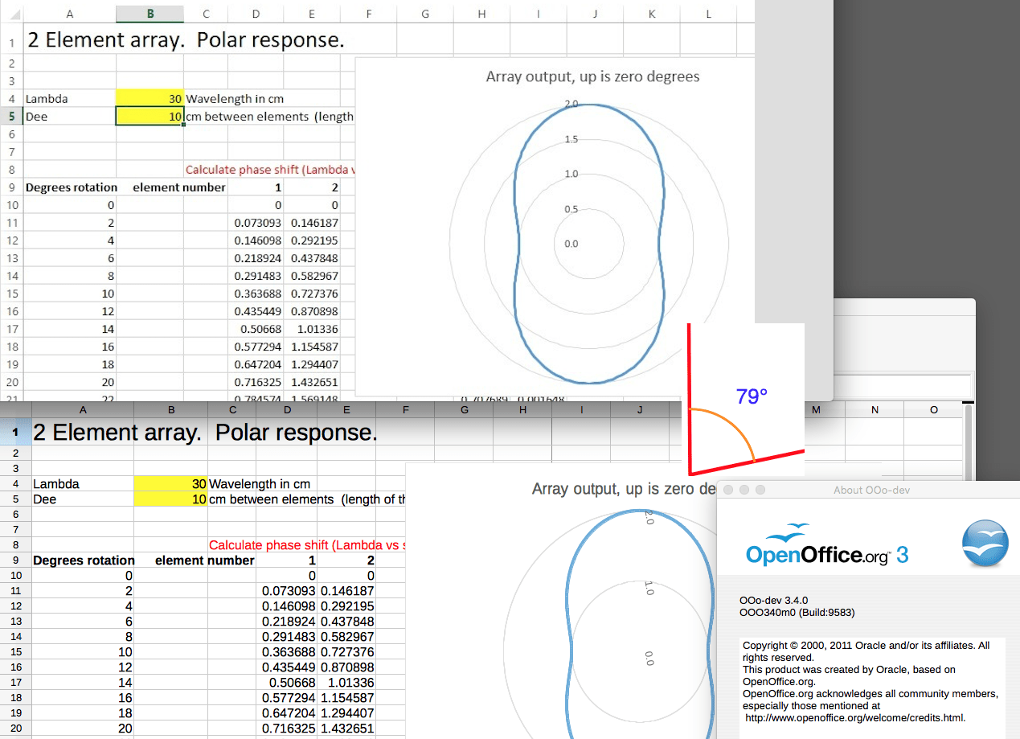This screenshot has width=1020, height=739.
Task: Click cell value 0.647204 in the OpenOffice sheet
Action: tap(289, 713)
